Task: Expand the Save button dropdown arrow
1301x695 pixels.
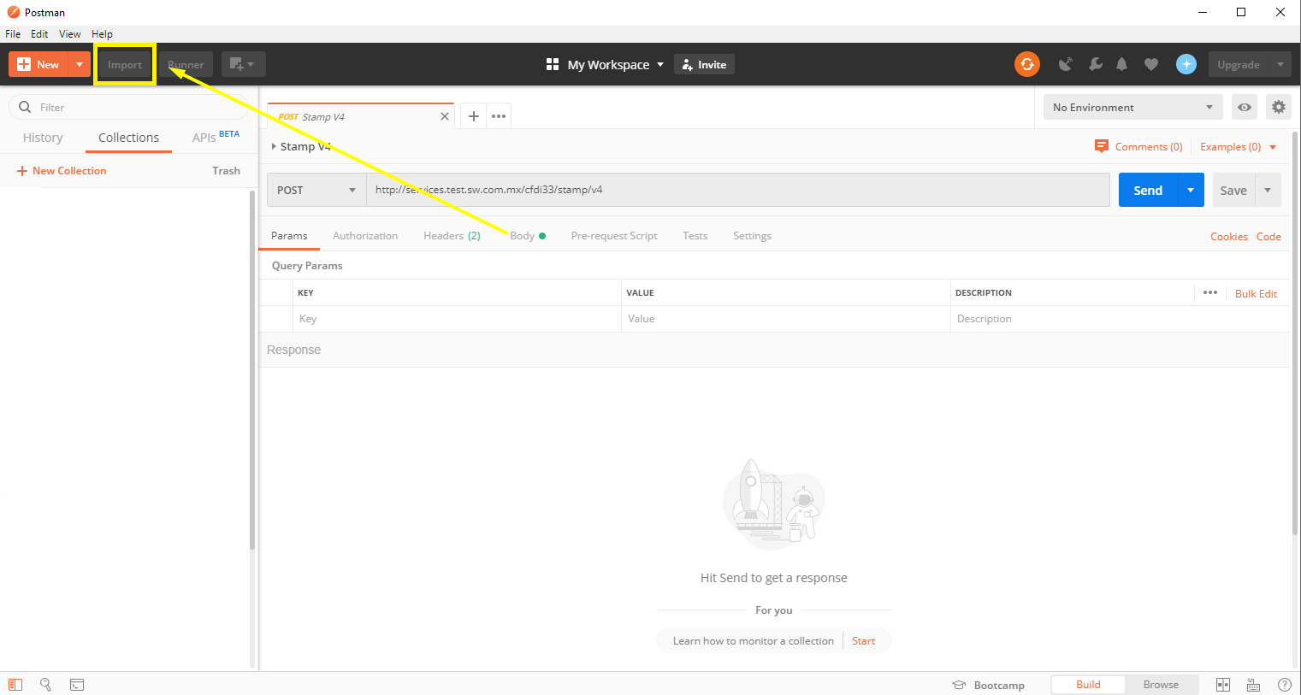Action: (1268, 190)
